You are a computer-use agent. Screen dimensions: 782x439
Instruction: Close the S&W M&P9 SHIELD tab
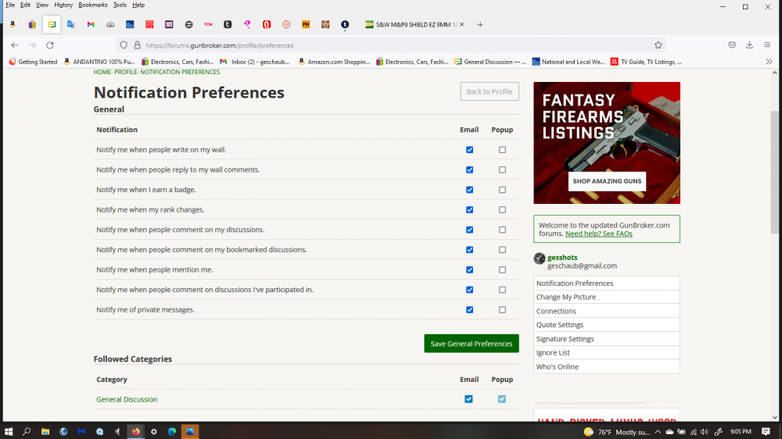pos(462,24)
